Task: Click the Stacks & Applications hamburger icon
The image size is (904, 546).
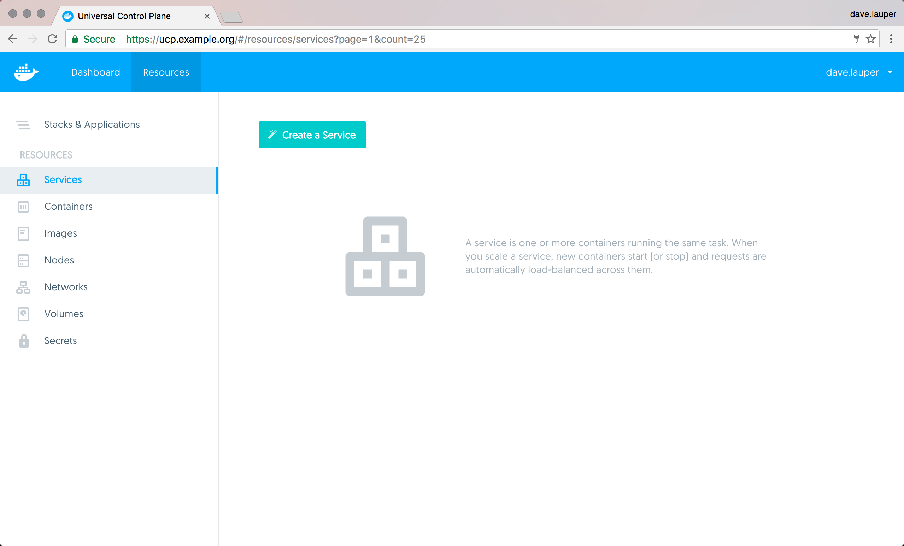Action: click(x=23, y=125)
